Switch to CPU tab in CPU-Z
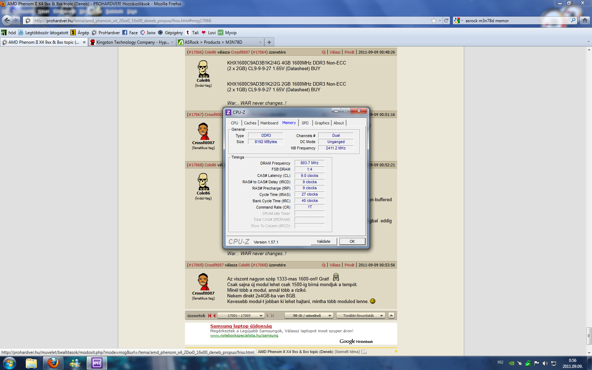The width and height of the screenshot is (592, 370). (x=234, y=123)
